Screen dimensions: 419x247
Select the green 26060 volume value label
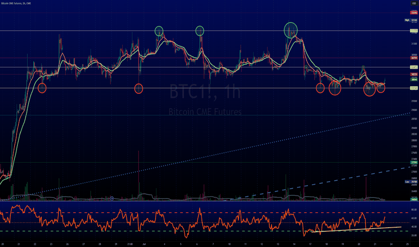coord(414,199)
